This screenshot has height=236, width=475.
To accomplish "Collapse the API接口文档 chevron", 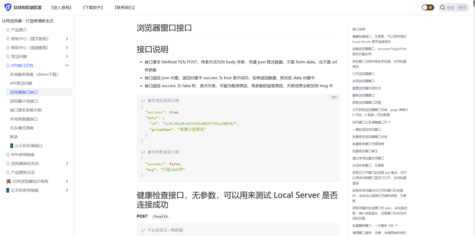I will (67, 66).
